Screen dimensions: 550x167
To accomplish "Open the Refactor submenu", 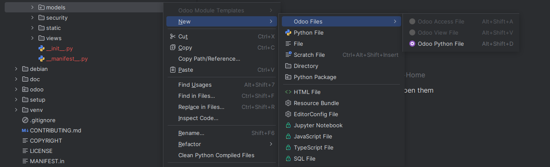I will coord(222,144).
